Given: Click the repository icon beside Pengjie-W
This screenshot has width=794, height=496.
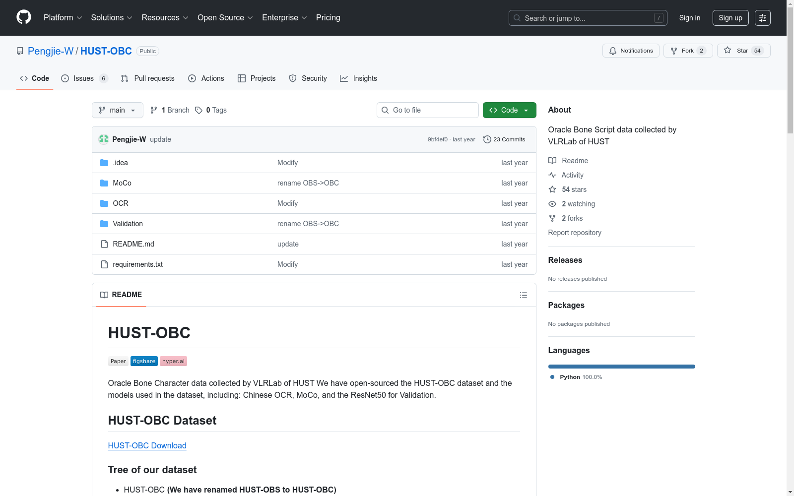Looking at the screenshot, I should (x=20, y=51).
